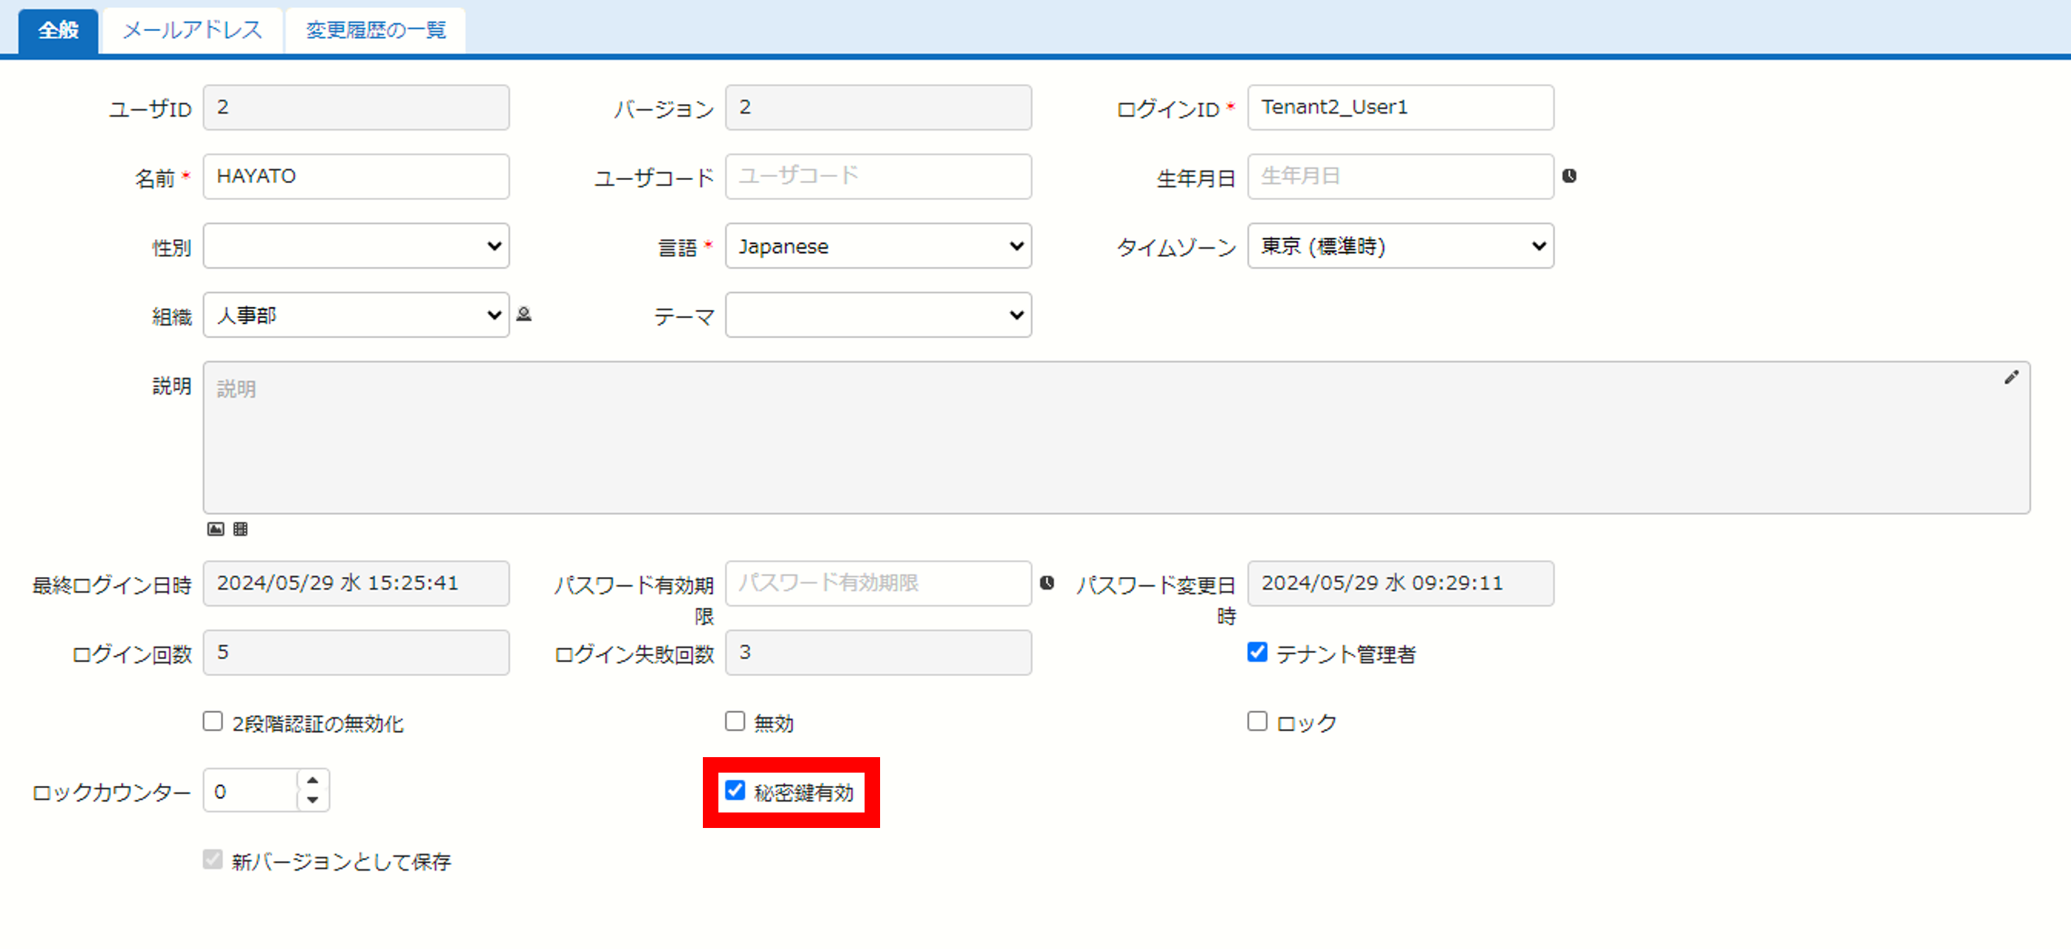Click the ユーザコード input field

(878, 177)
